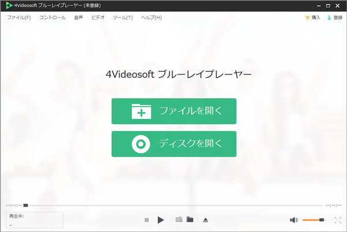
Task: Open the ツール(T) menu
Action: coord(123,17)
